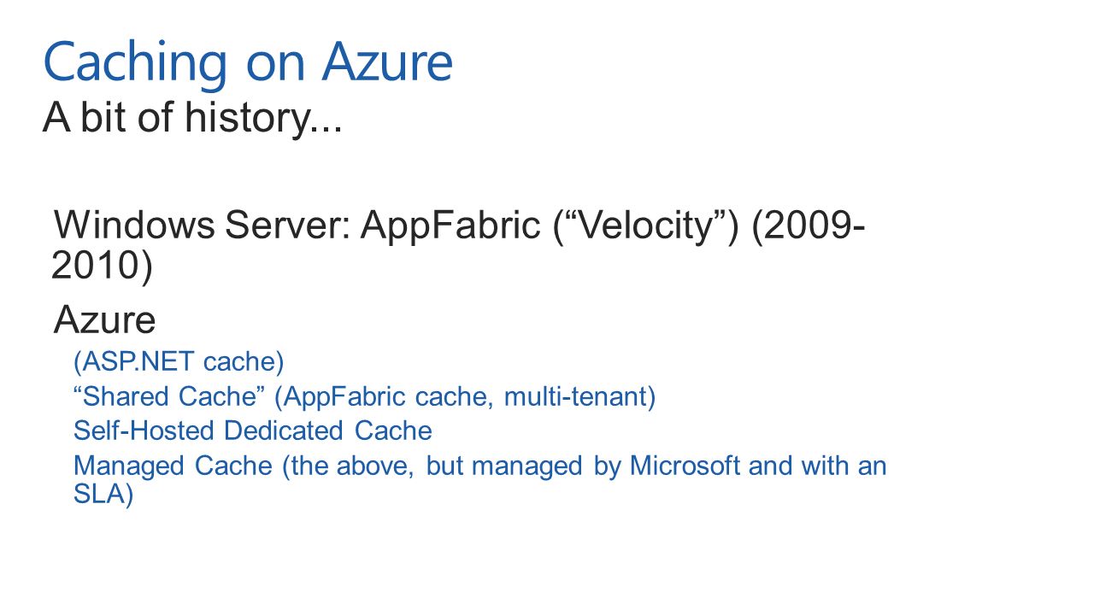Click "(AppFabric cache," in the blue sub-bullet
Screen dimensions: 1094x615
(385, 396)
